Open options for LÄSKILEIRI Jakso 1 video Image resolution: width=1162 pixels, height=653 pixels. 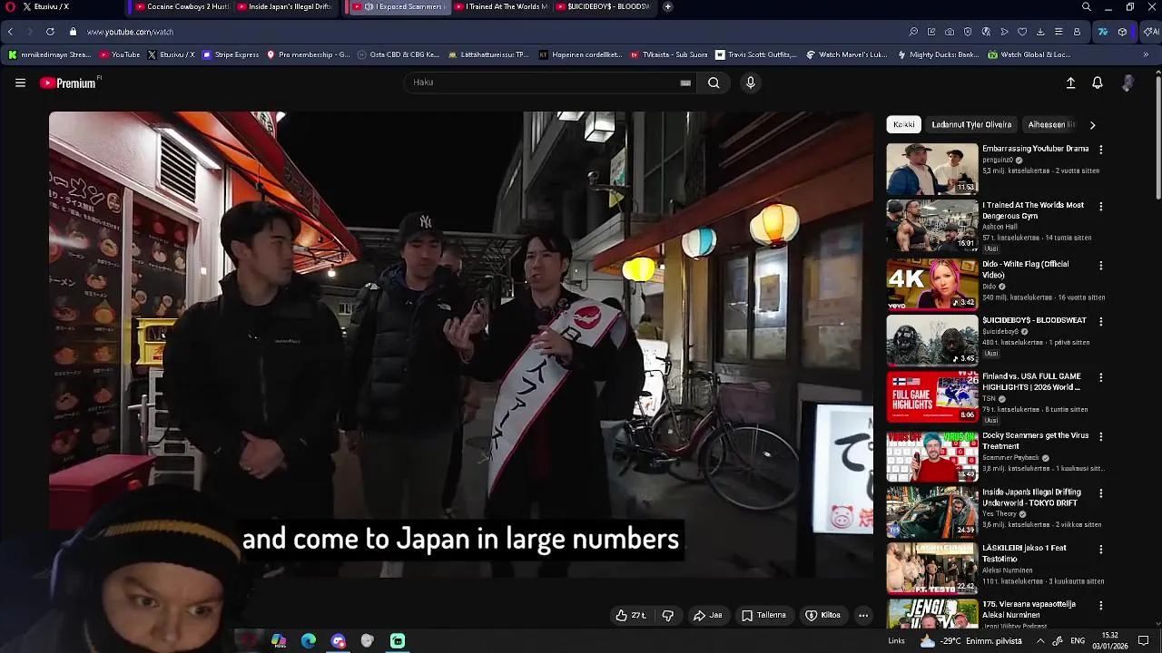pyautogui.click(x=1101, y=550)
